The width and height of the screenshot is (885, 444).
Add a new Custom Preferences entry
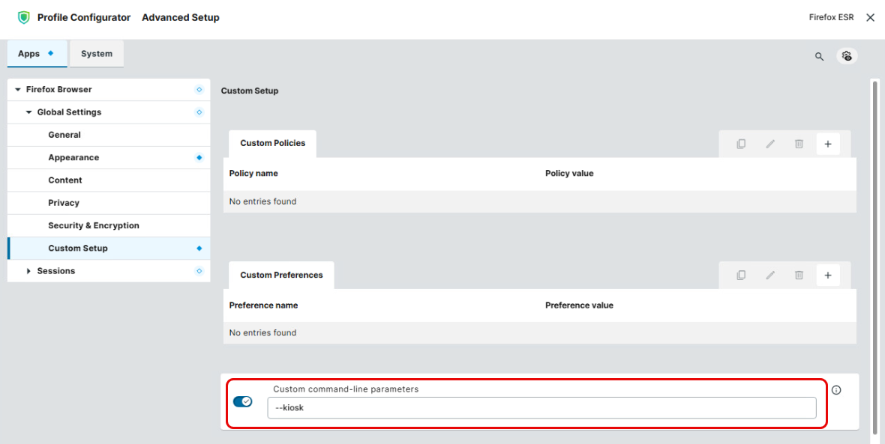828,275
